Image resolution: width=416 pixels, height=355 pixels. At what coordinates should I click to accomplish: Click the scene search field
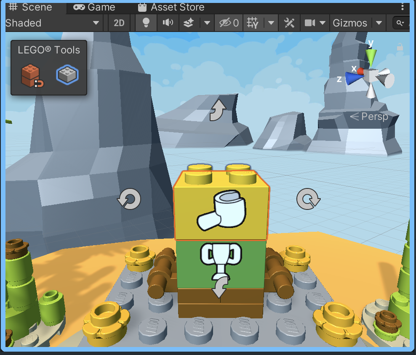[x=401, y=23]
